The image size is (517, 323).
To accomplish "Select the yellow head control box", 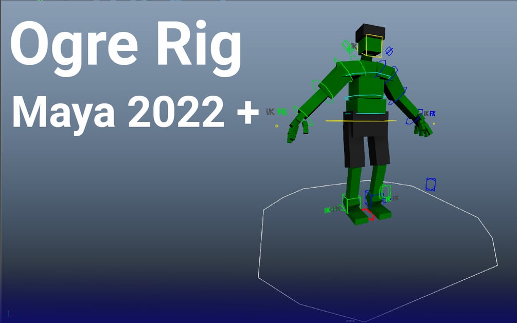I will click(x=374, y=45).
